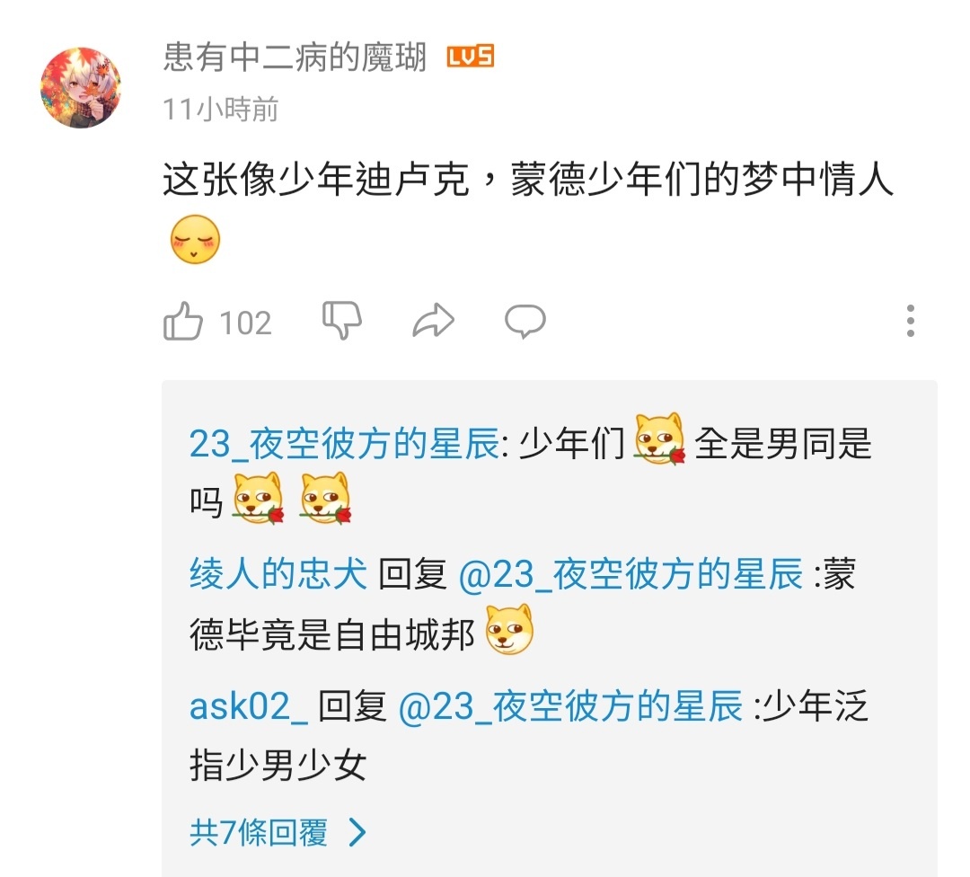Reply using the speech bubble icon
The height and width of the screenshot is (877, 970).
point(525,321)
